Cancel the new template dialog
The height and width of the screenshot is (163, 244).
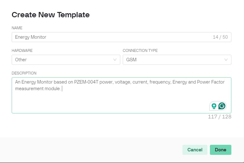[195, 150]
